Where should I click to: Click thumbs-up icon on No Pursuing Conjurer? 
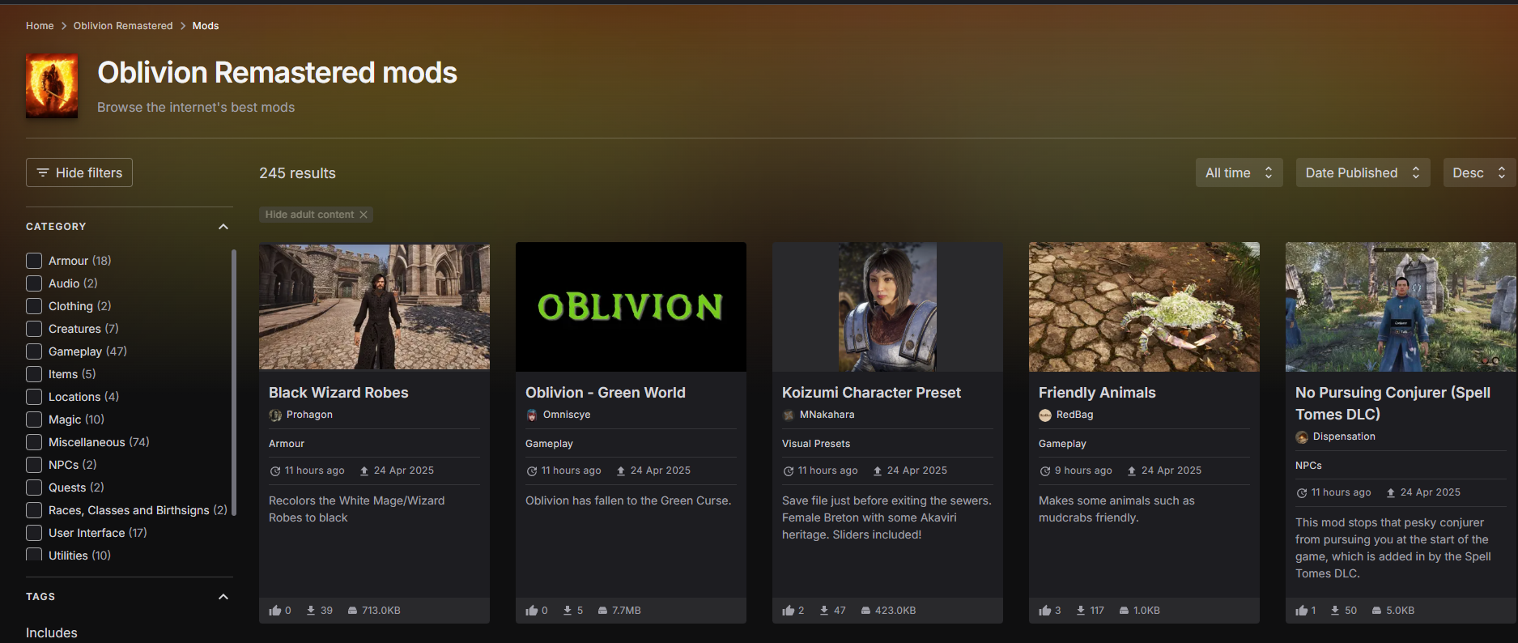click(1302, 611)
